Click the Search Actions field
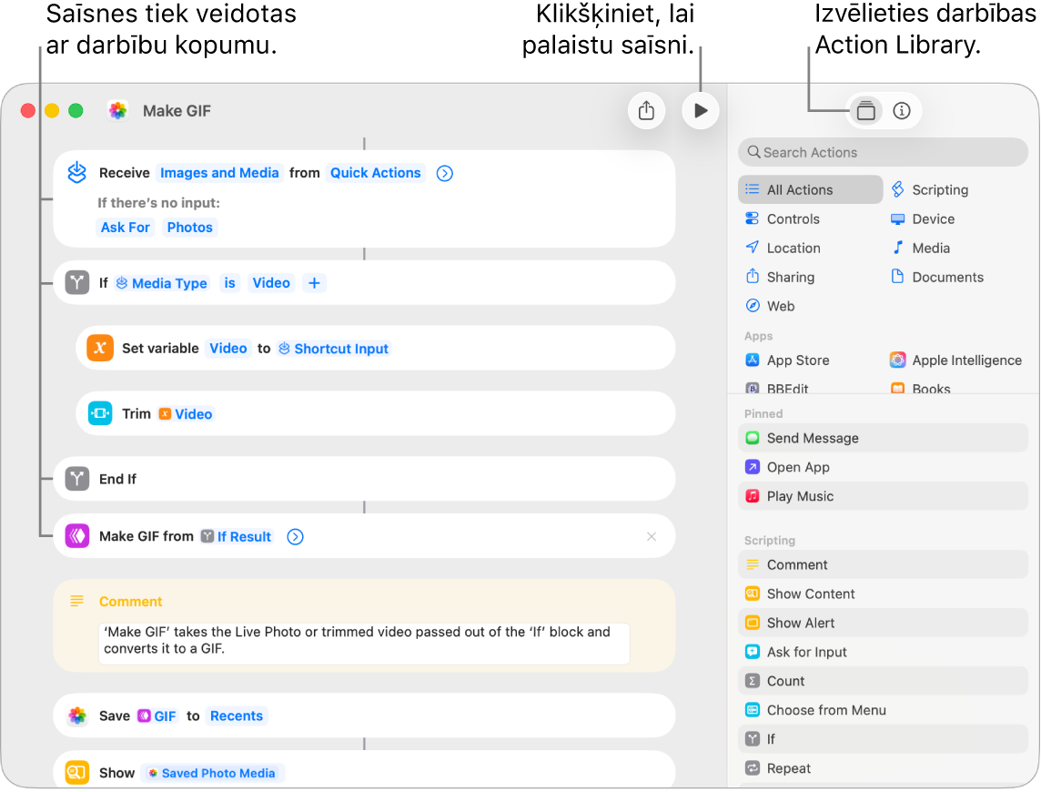The width and height of the screenshot is (1041, 792). pos(882,152)
